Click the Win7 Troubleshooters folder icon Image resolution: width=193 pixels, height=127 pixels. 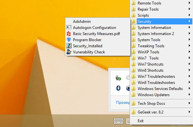click(133, 76)
